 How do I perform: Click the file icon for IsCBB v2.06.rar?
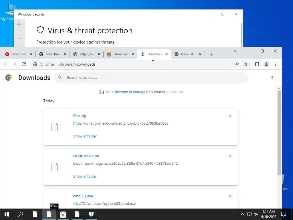point(54,167)
